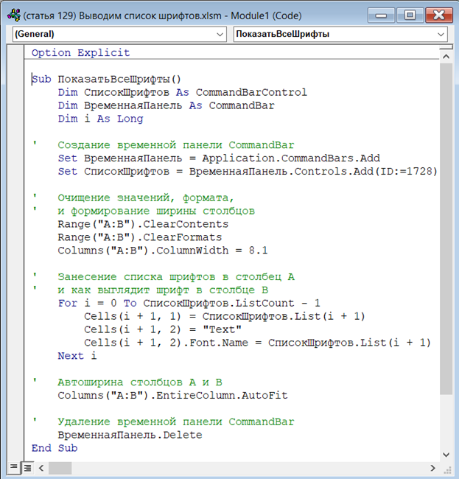Image resolution: width=459 pixels, height=479 pixels.
Task: Switch to Full Module View button
Action: pos(27,468)
